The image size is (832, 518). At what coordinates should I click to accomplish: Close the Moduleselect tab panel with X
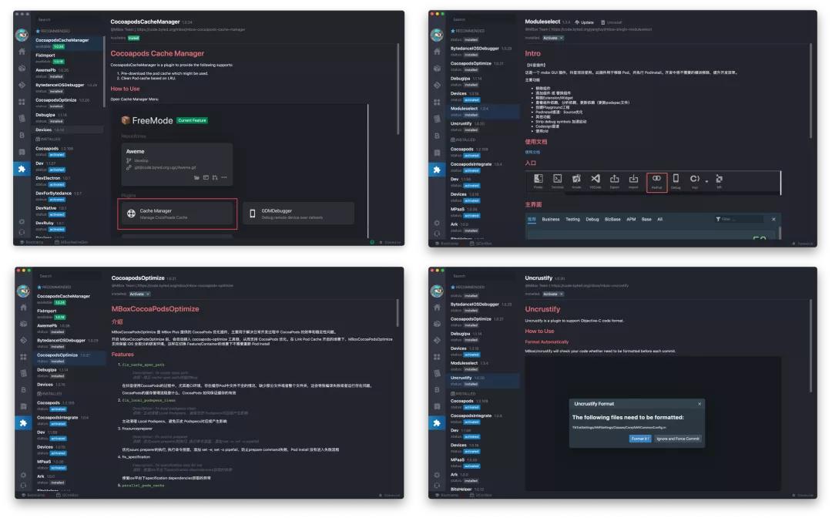coord(773,219)
